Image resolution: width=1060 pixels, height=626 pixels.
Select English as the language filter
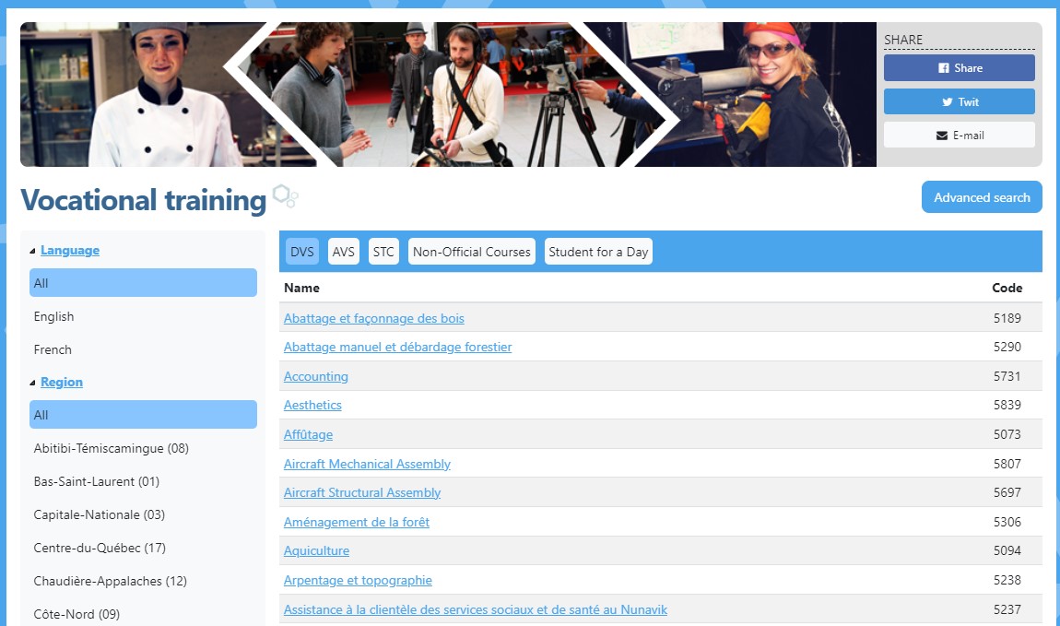coord(53,316)
